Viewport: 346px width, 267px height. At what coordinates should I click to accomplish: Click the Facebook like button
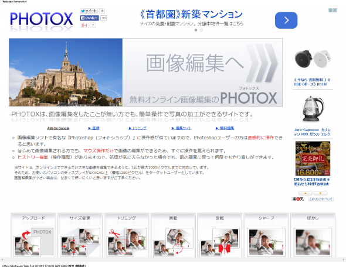point(89,18)
